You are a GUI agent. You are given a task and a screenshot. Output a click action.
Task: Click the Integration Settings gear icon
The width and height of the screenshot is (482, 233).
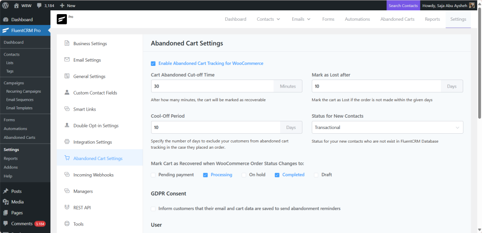67,142
